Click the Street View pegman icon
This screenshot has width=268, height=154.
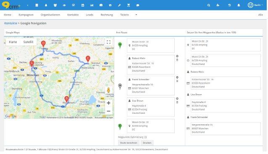[108, 90]
